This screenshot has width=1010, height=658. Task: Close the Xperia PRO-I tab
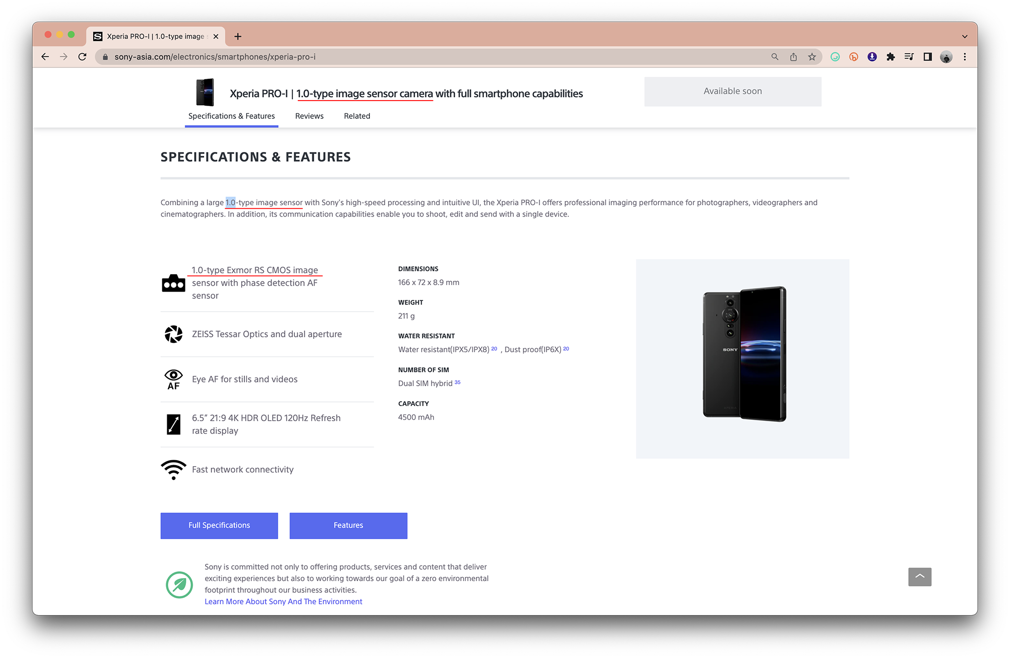point(216,36)
